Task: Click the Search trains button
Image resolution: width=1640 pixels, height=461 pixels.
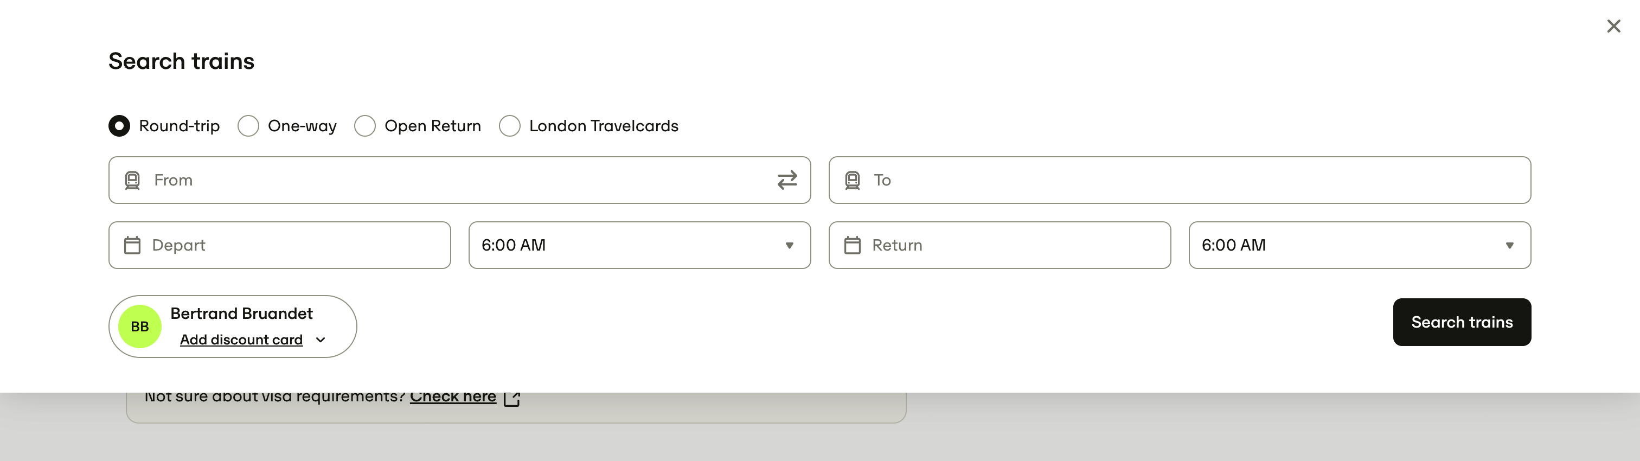Action: [x=1461, y=322]
